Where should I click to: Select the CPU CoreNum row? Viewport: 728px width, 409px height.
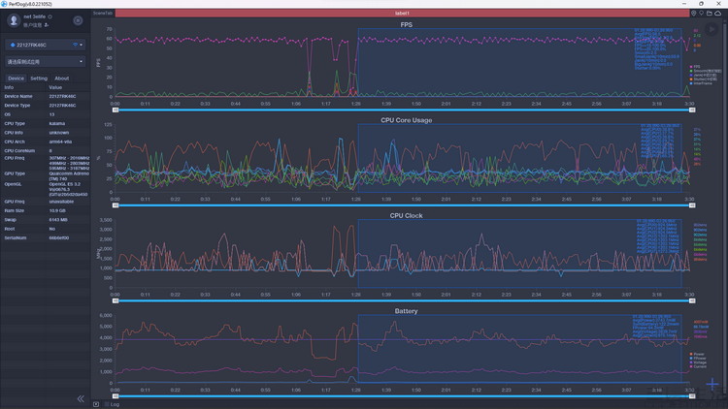[46, 150]
